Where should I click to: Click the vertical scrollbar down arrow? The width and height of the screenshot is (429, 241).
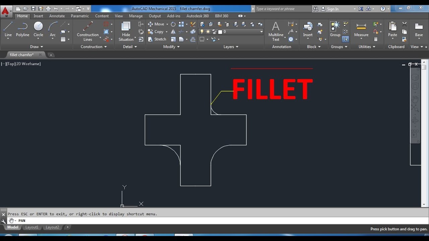point(424,204)
